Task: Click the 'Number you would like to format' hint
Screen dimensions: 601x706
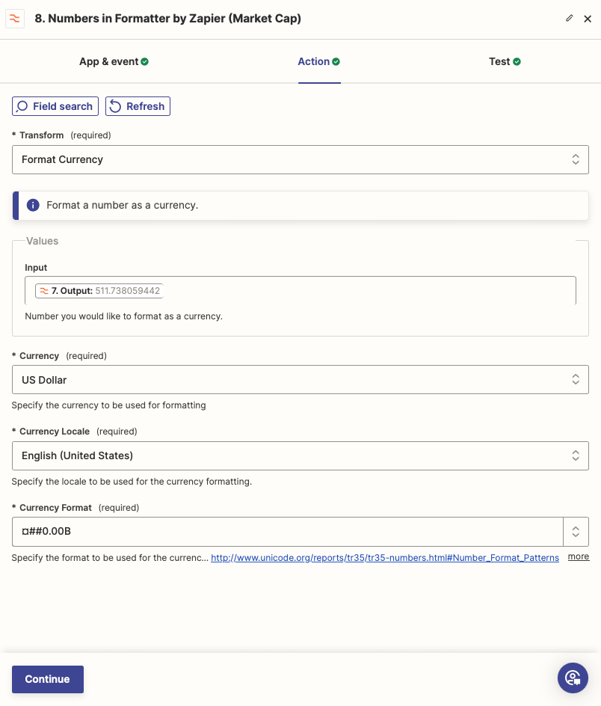Action: tap(124, 316)
